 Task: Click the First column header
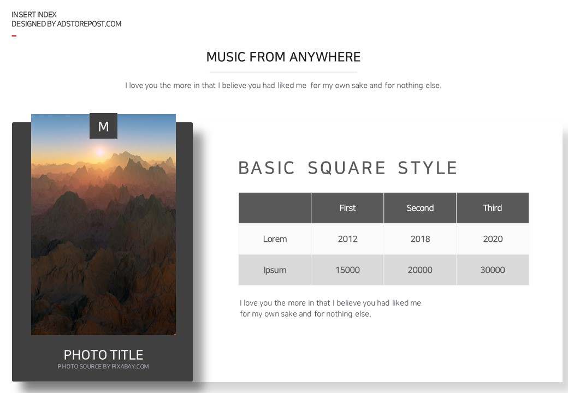tap(347, 208)
